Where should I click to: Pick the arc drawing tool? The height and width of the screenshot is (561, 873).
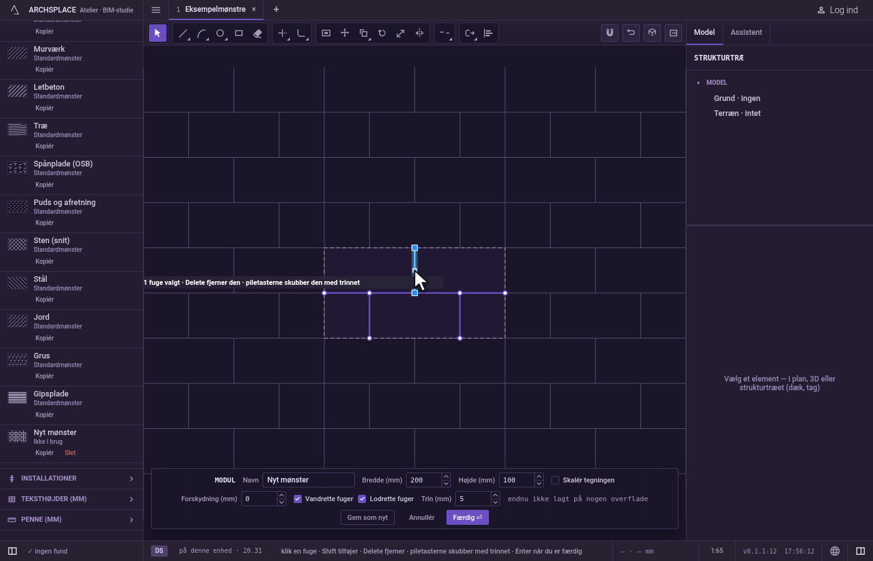tap(201, 33)
